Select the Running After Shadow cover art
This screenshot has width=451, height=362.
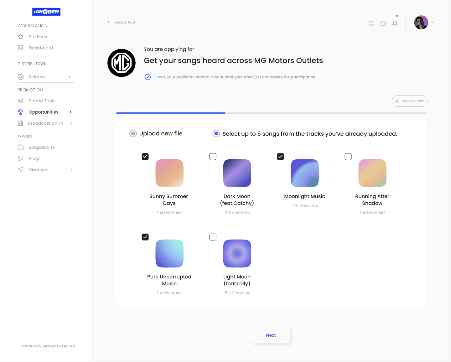coord(372,173)
